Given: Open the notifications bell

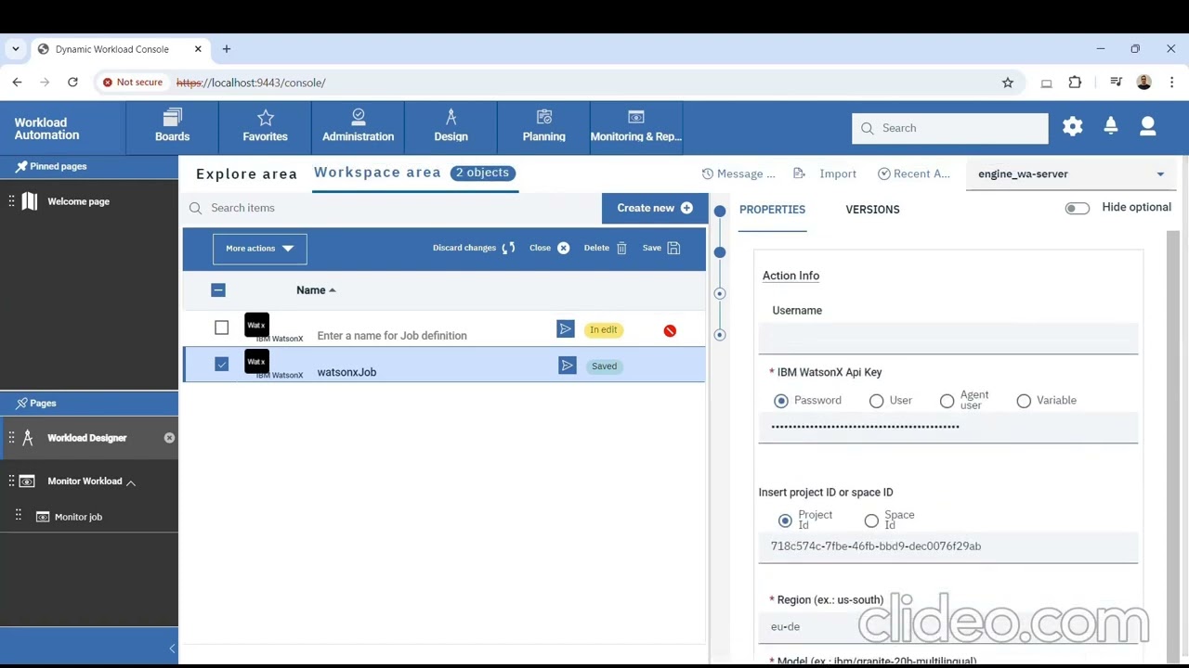Looking at the screenshot, I should [x=1111, y=127].
